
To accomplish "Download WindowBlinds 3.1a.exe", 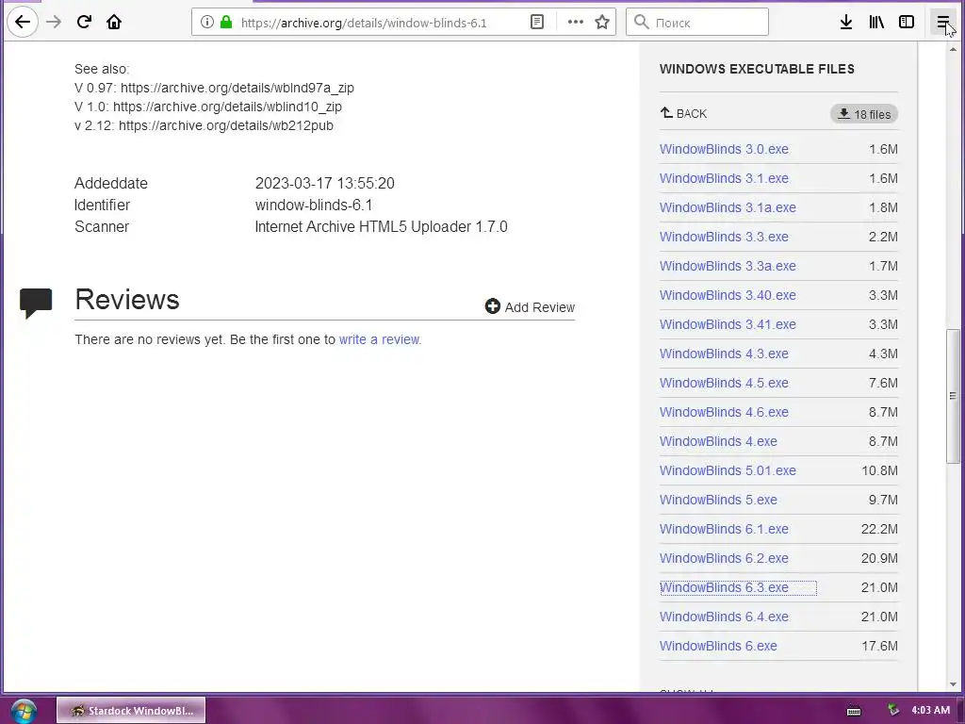I will tap(728, 207).
